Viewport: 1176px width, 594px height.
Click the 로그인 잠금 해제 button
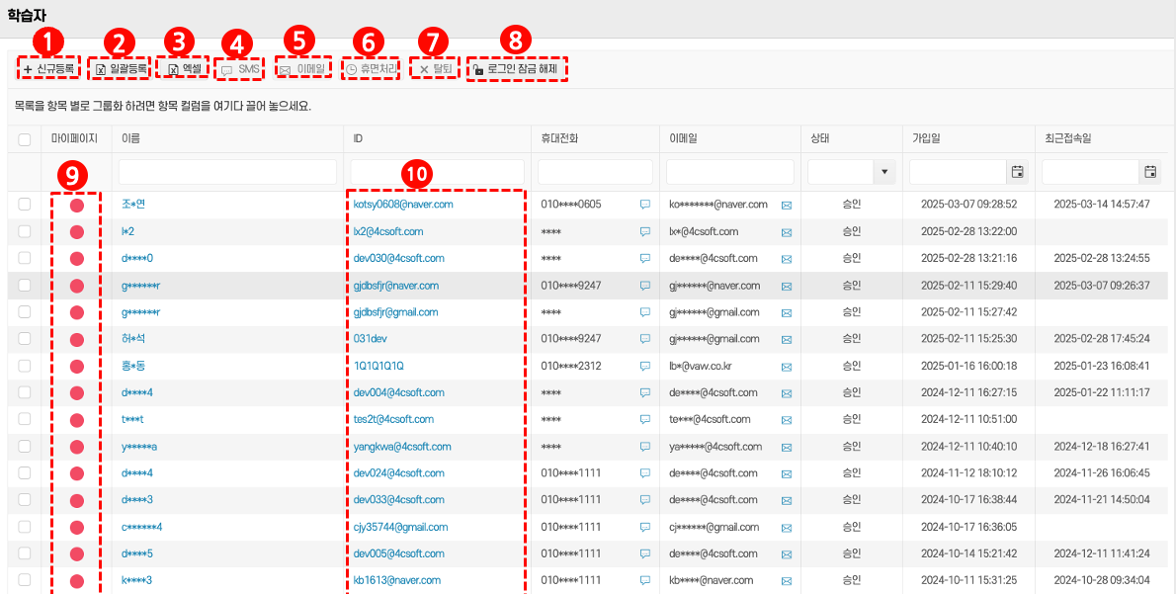[x=515, y=69]
